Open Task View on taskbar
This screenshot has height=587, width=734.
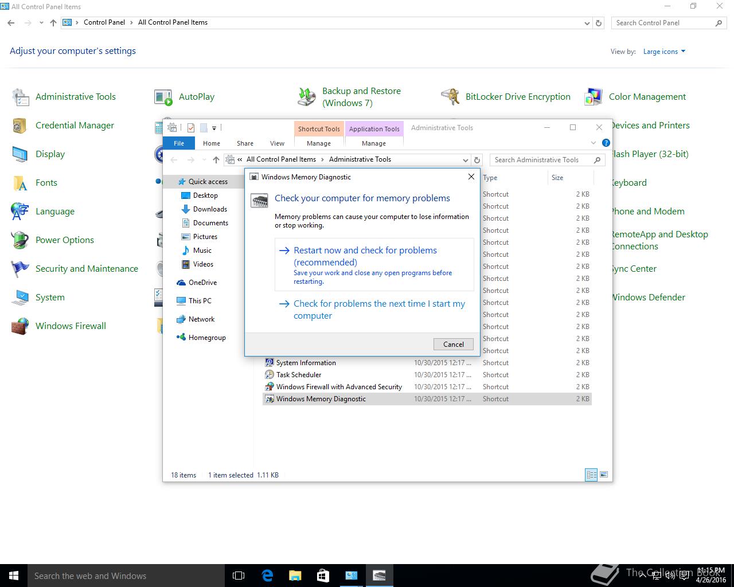tap(239, 576)
